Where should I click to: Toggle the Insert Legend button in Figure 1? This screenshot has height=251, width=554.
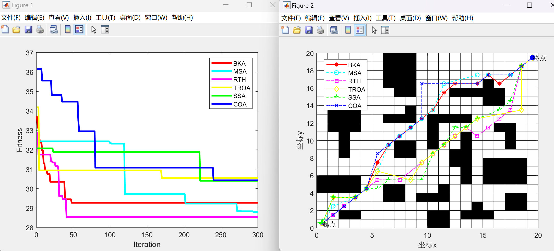(79, 30)
